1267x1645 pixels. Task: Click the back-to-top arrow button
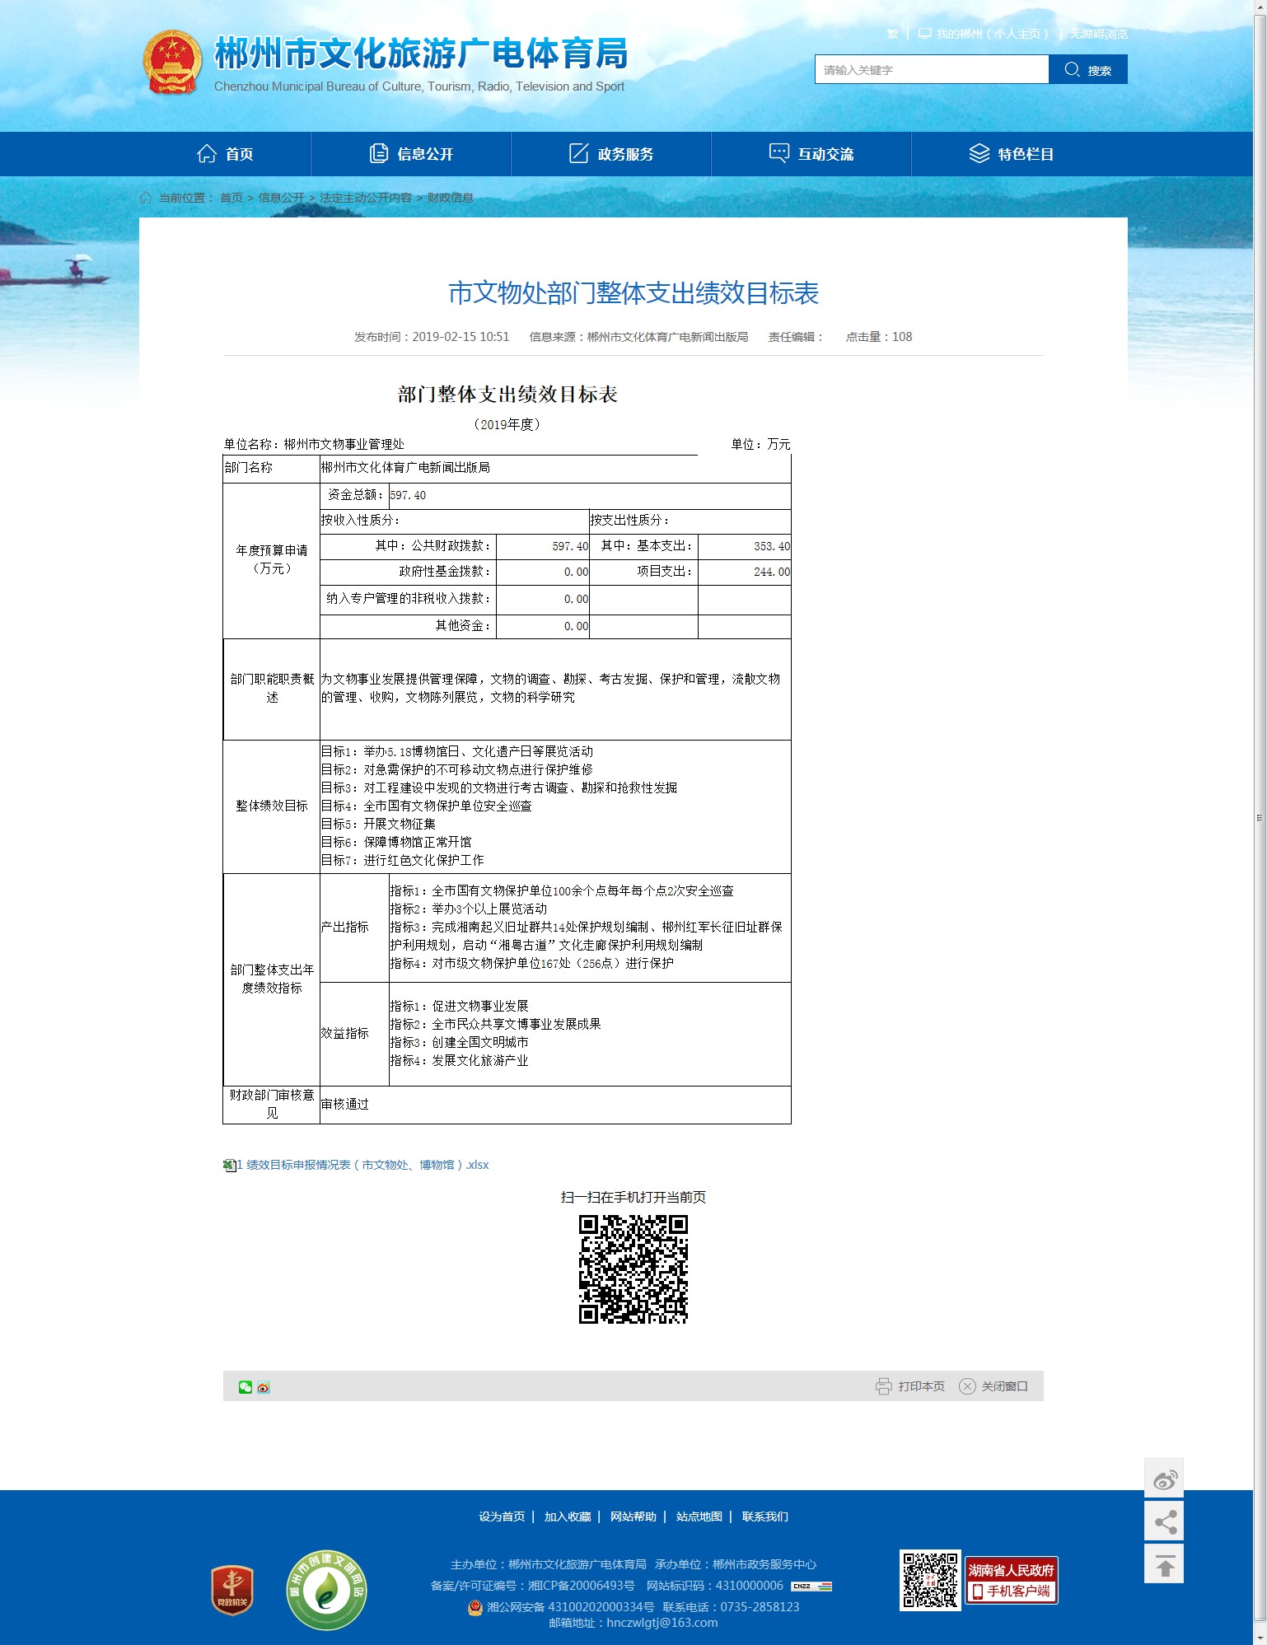click(1164, 1563)
